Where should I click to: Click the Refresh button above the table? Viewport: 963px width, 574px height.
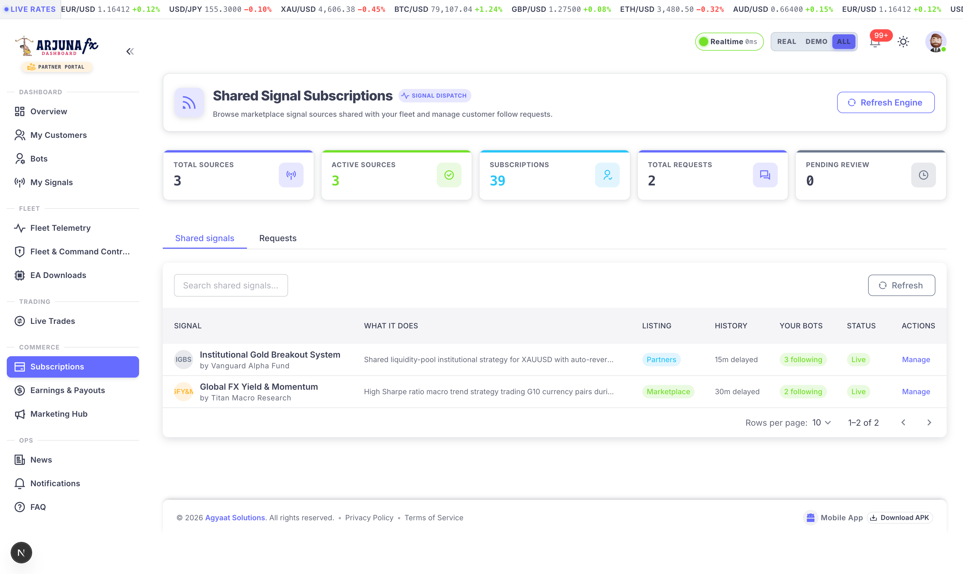pos(901,286)
